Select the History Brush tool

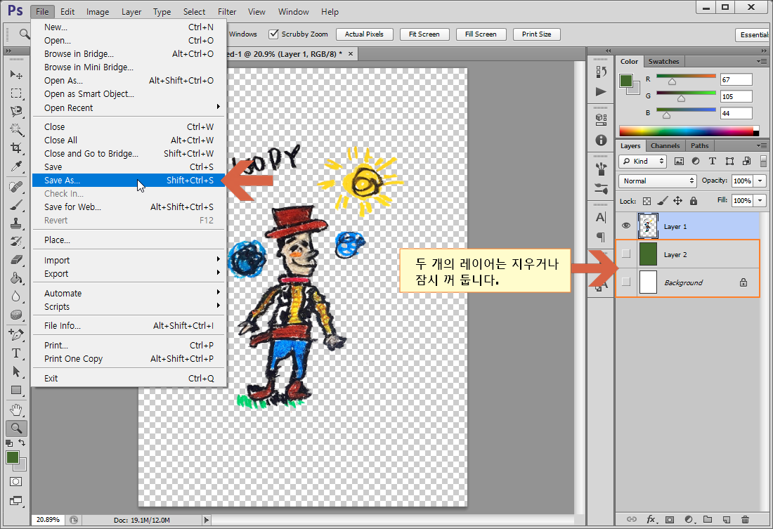16,242
